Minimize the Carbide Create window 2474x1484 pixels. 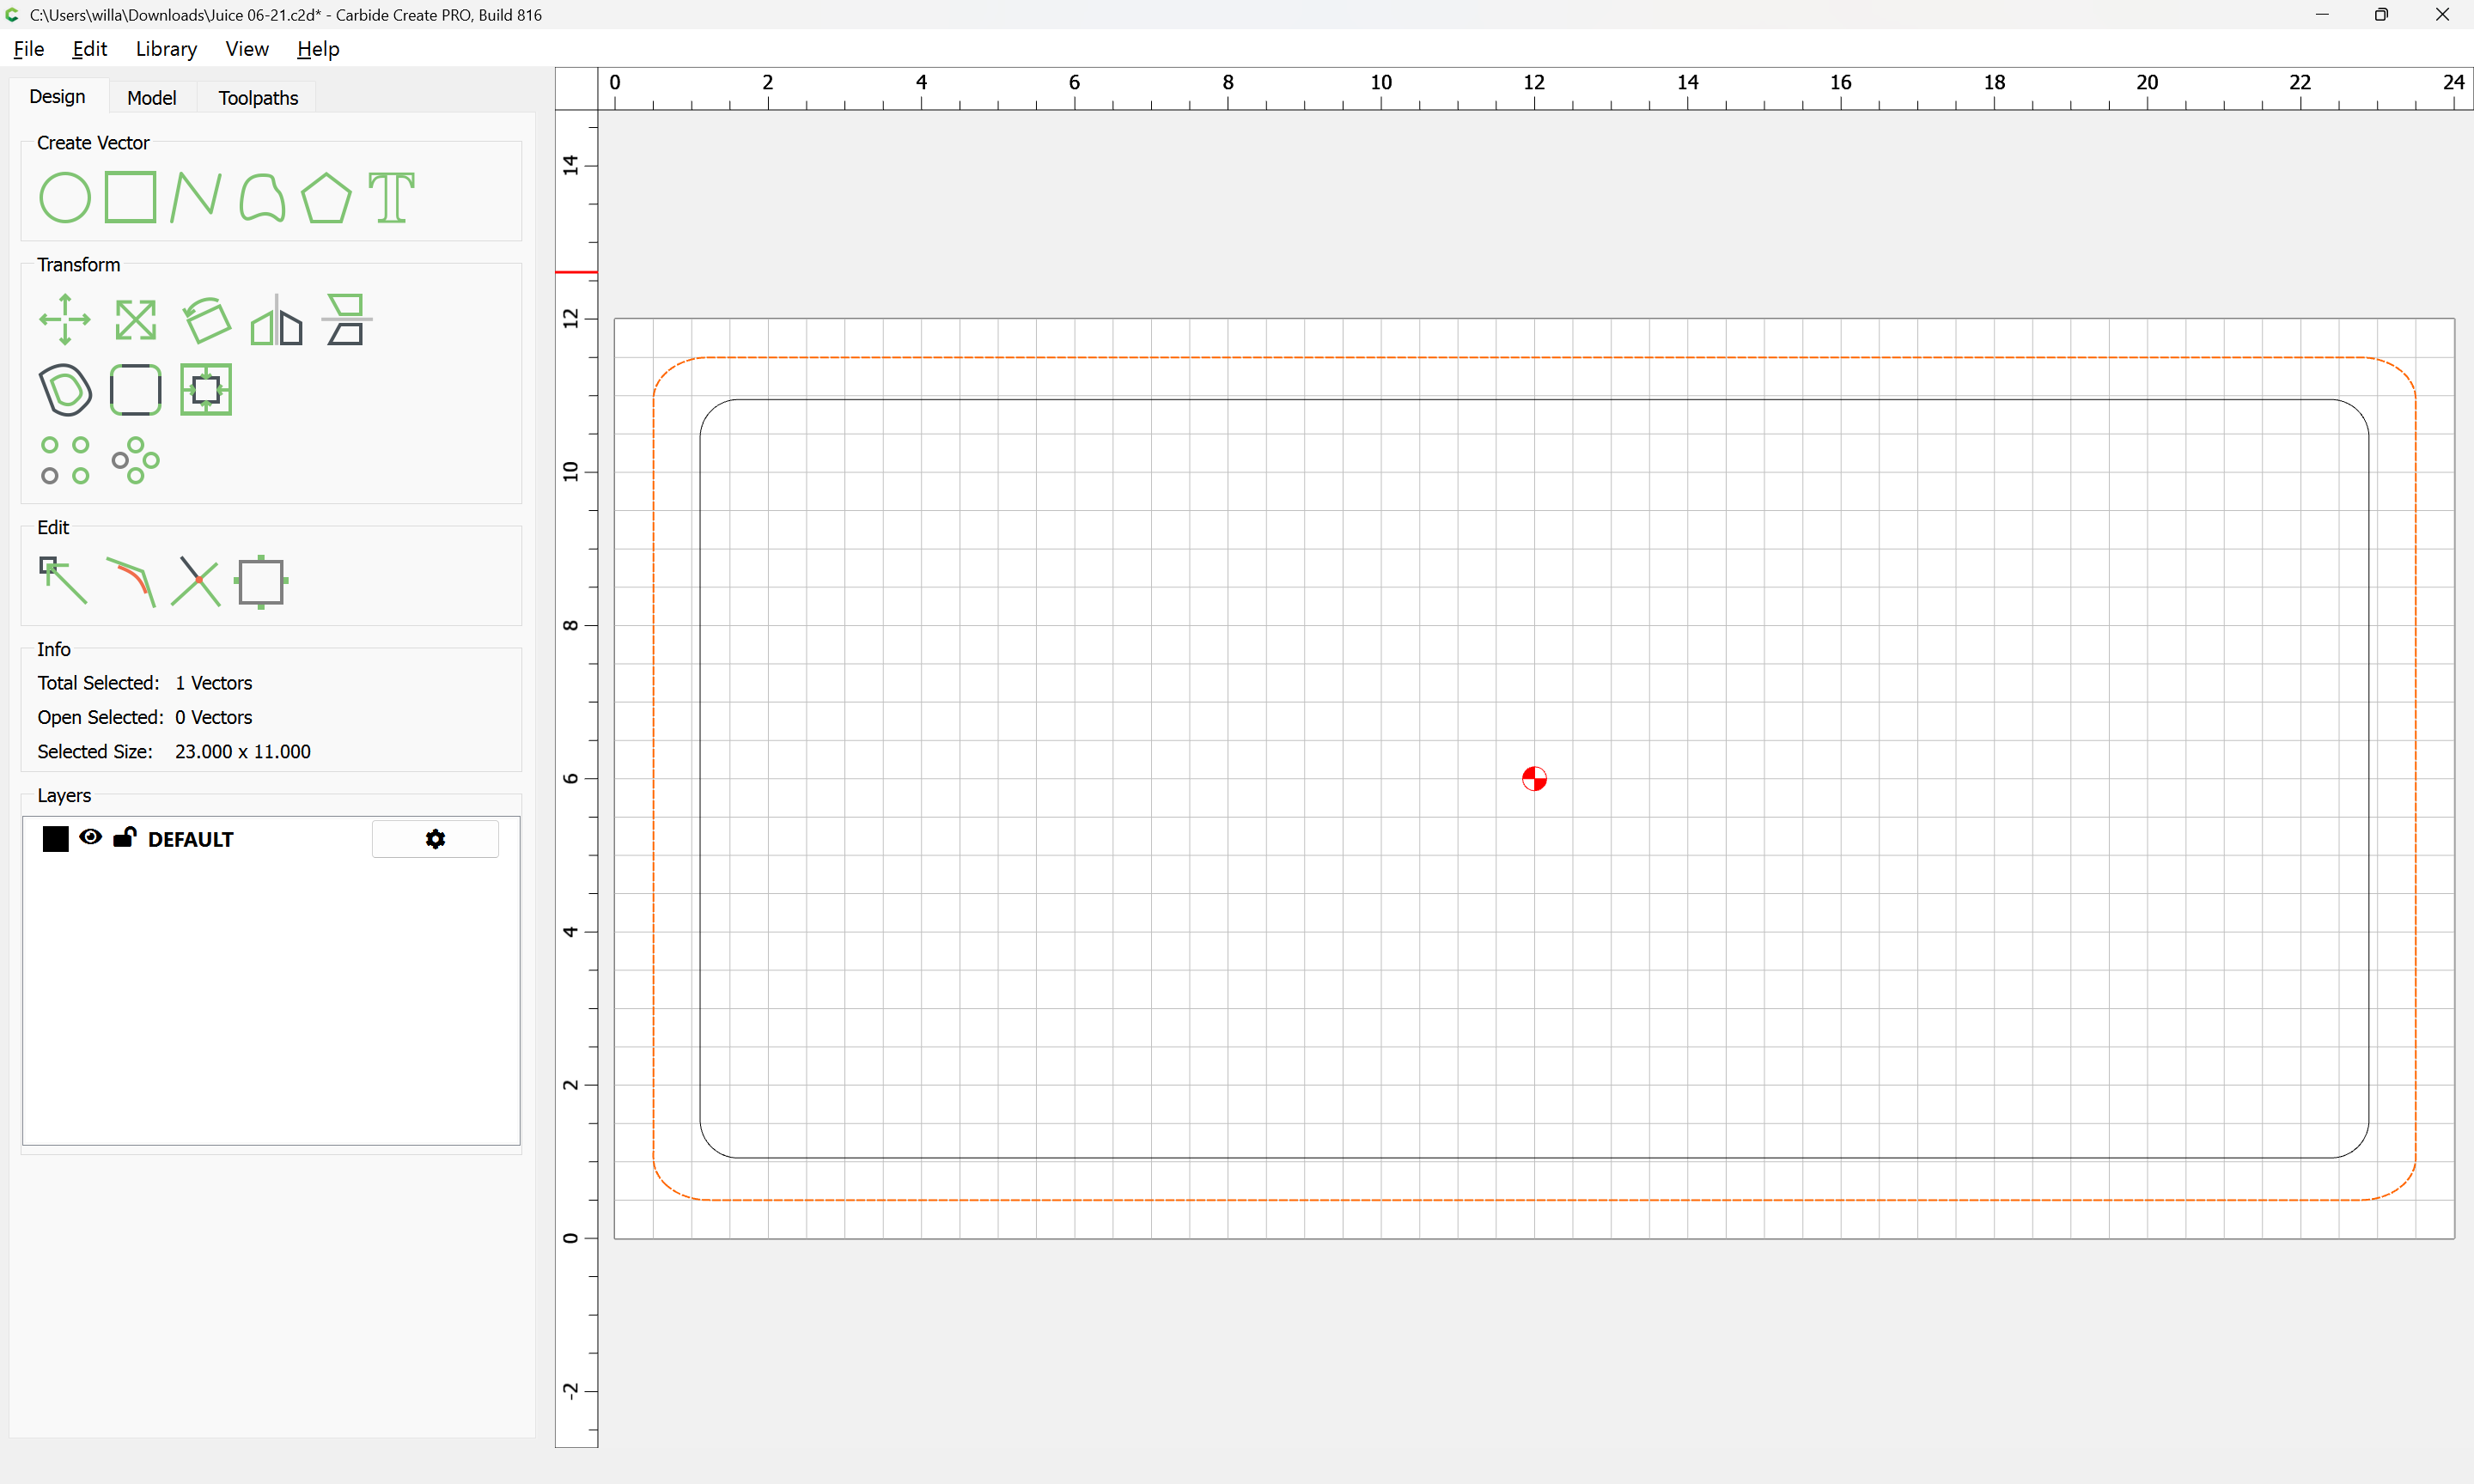(x=2322, y=14)
